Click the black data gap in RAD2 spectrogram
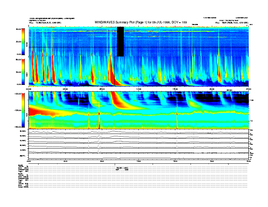This screenshot has height=207, width=268. 120,42
